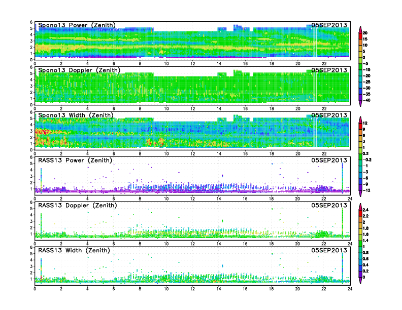This screenshot has width=402, height=310.
Task: Click the "1.4" label on the bottom colorbar
Action: 365,241
